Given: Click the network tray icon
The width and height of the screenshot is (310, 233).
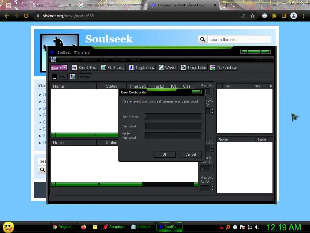Looking at the screenshot, I should point(250,227).
